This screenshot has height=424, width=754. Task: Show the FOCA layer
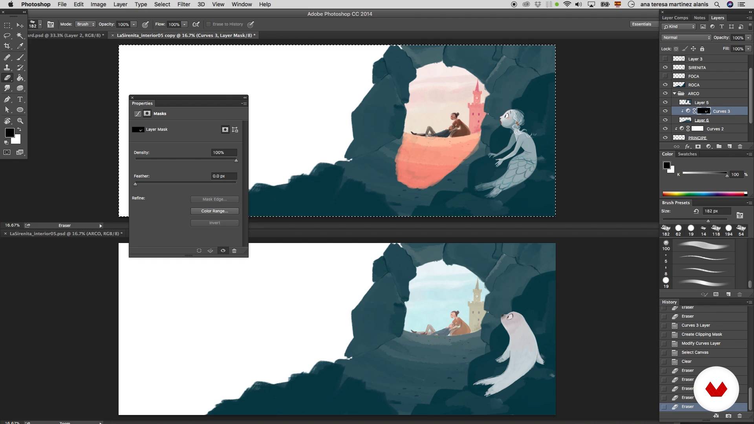(665, 76)
